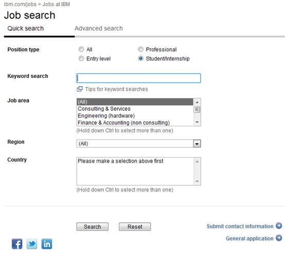Click arrow icon beside Submit contact information
The width and height of the screenshot is (285, 253).
pyautogui.click(x=279, y=226)
